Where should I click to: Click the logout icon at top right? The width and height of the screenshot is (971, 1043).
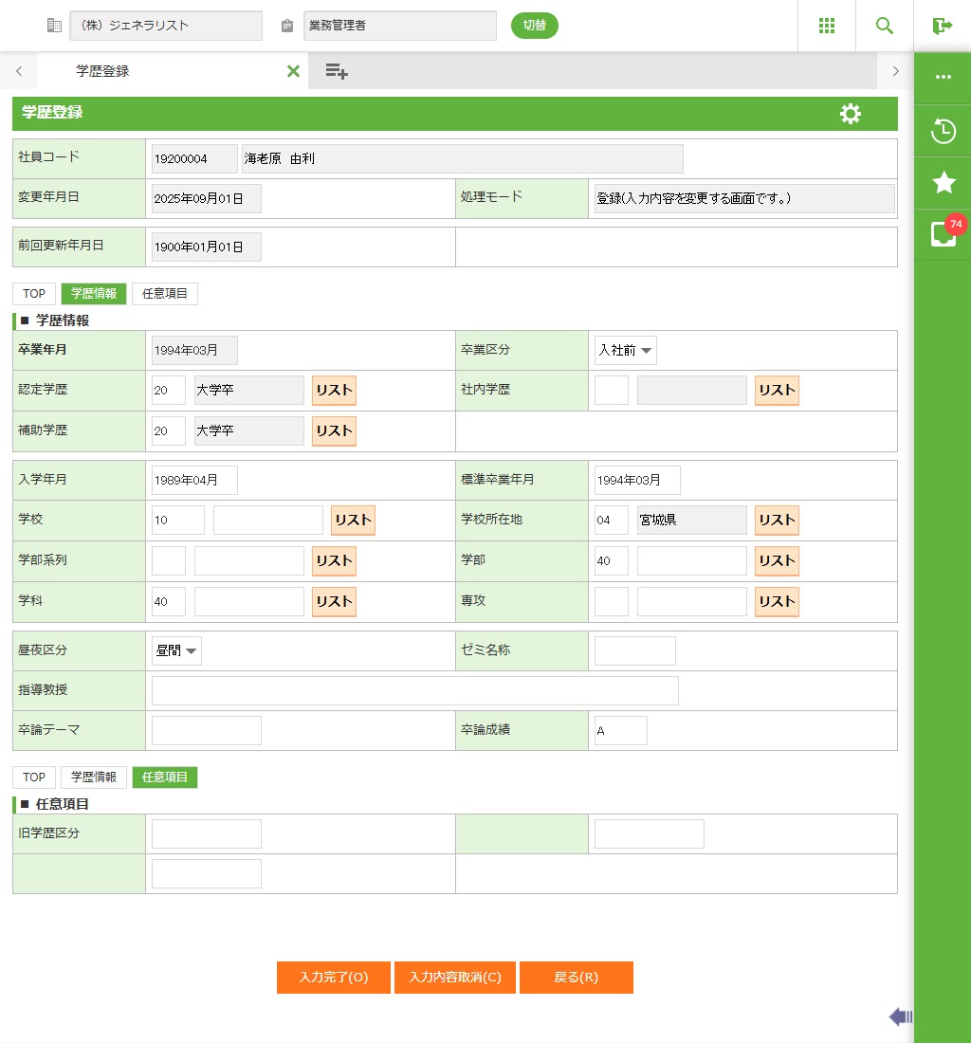pos(942,26)
